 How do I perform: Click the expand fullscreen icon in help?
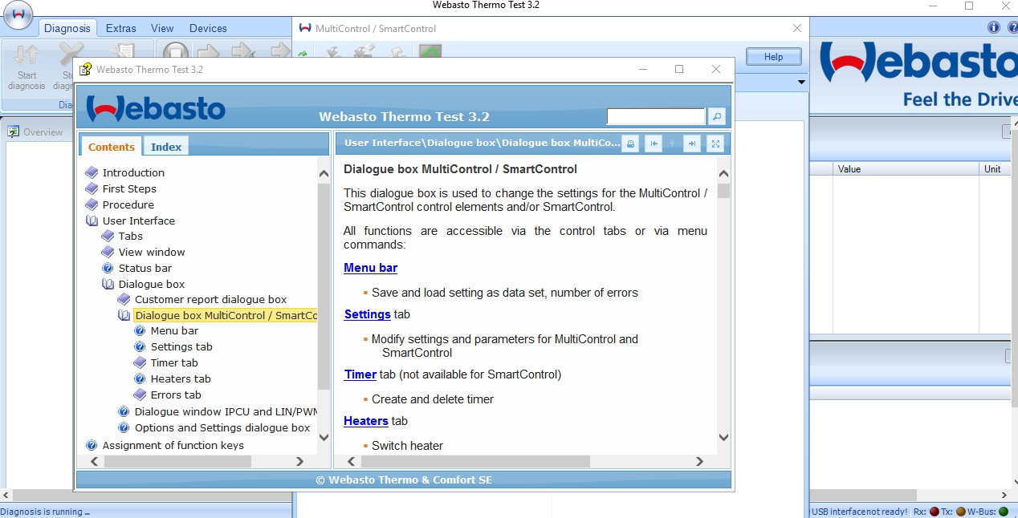pos(715,144)
